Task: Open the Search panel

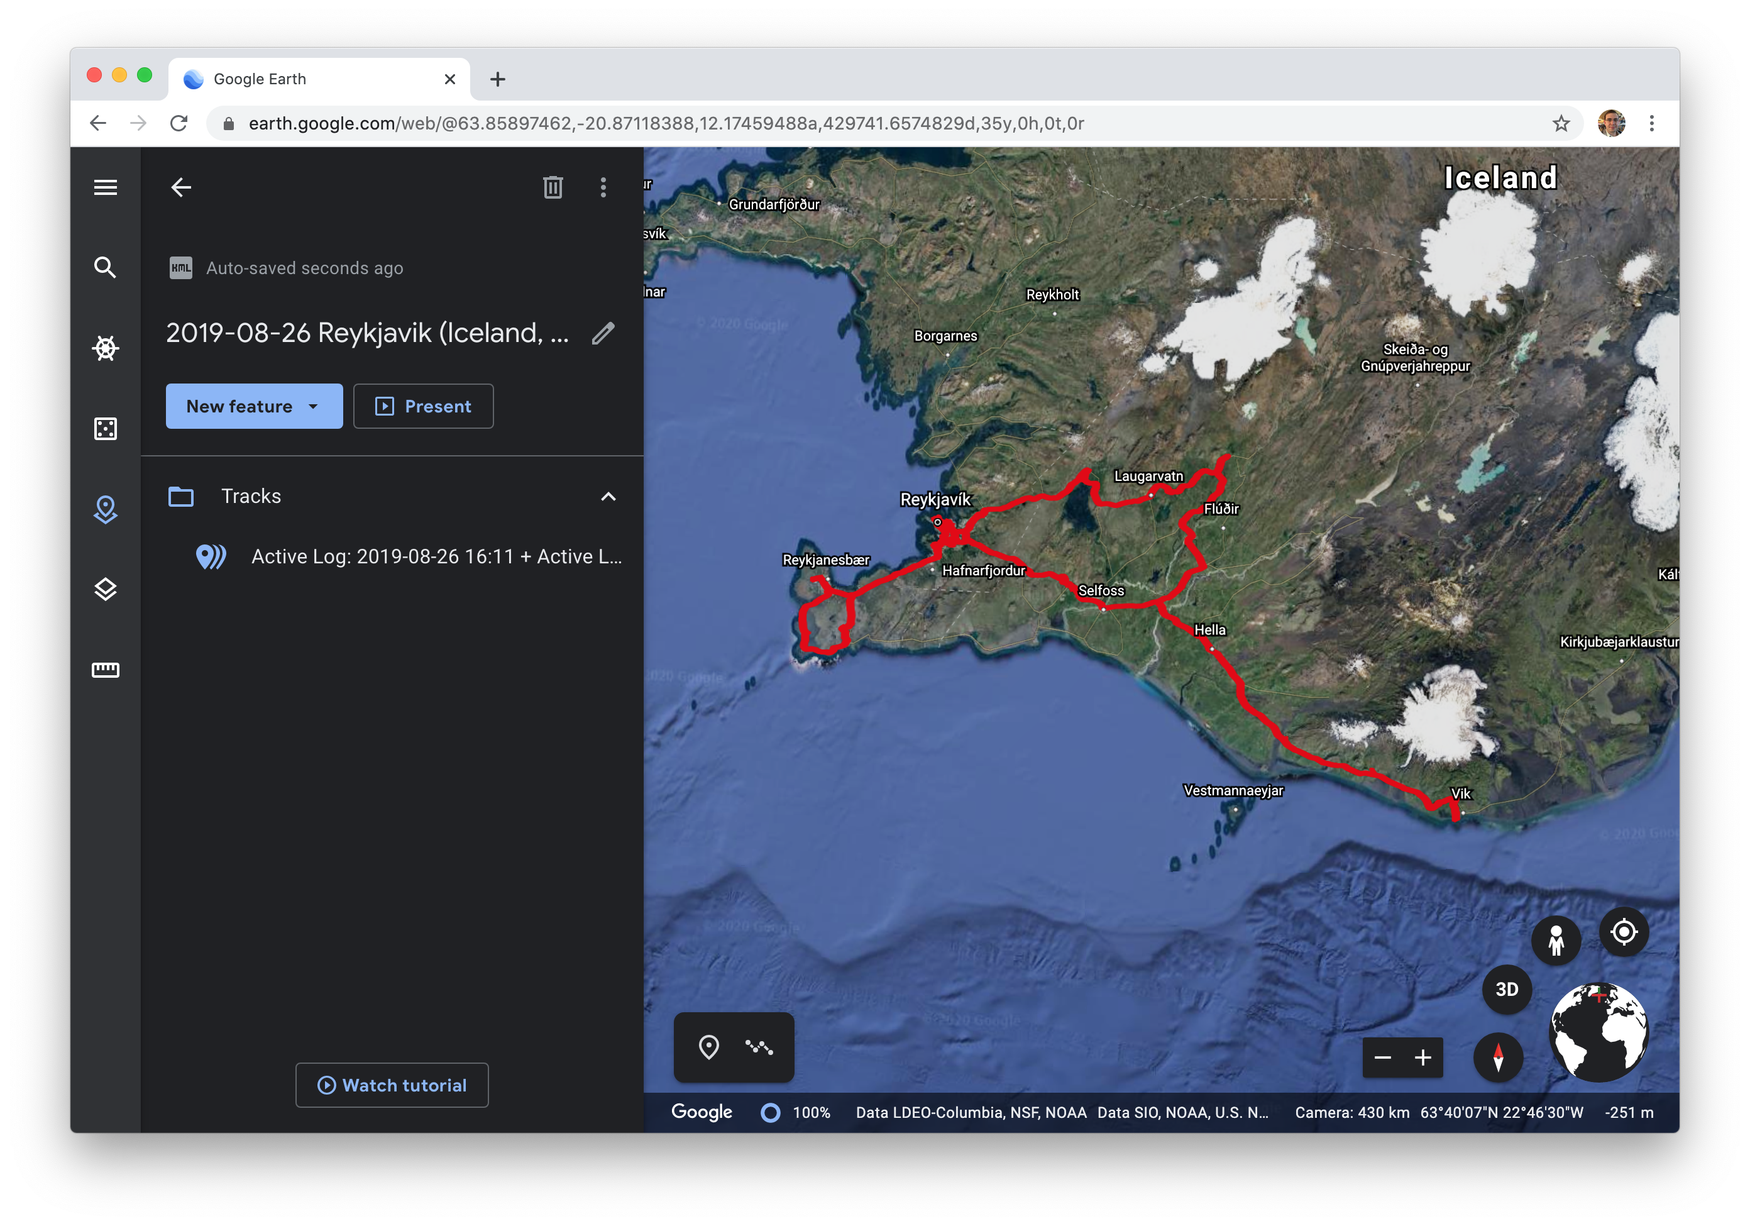Action: tap(105, 268)
